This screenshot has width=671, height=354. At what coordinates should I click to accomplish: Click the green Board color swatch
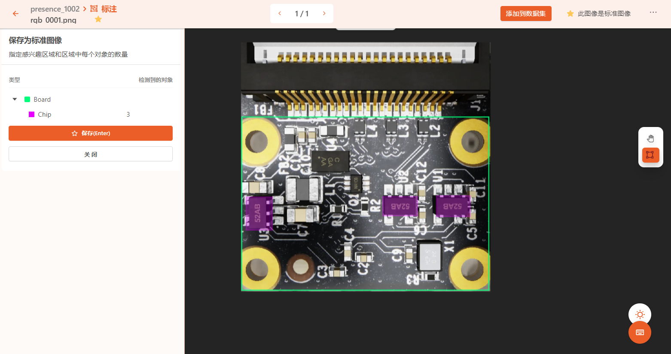tap(27, 100)
